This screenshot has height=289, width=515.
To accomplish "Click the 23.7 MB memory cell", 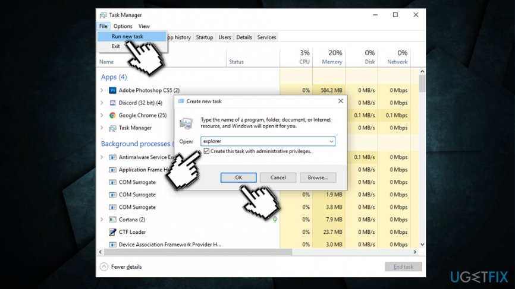I will click(x=329, y=232).
